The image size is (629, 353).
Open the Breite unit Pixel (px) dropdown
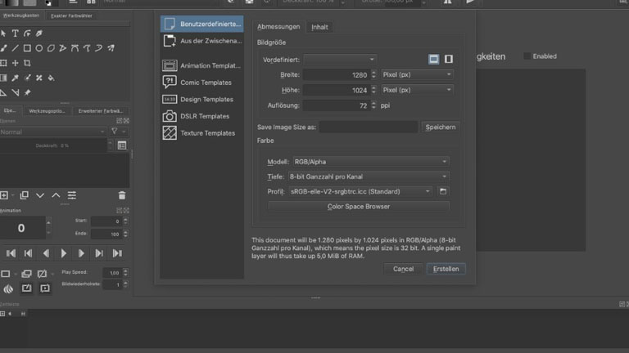tap(417, 74)
